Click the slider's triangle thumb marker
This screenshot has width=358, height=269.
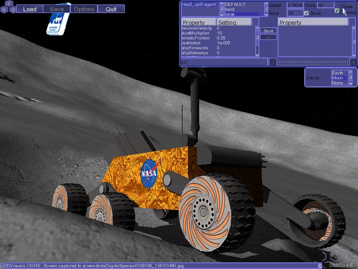(x=314, y=65)
